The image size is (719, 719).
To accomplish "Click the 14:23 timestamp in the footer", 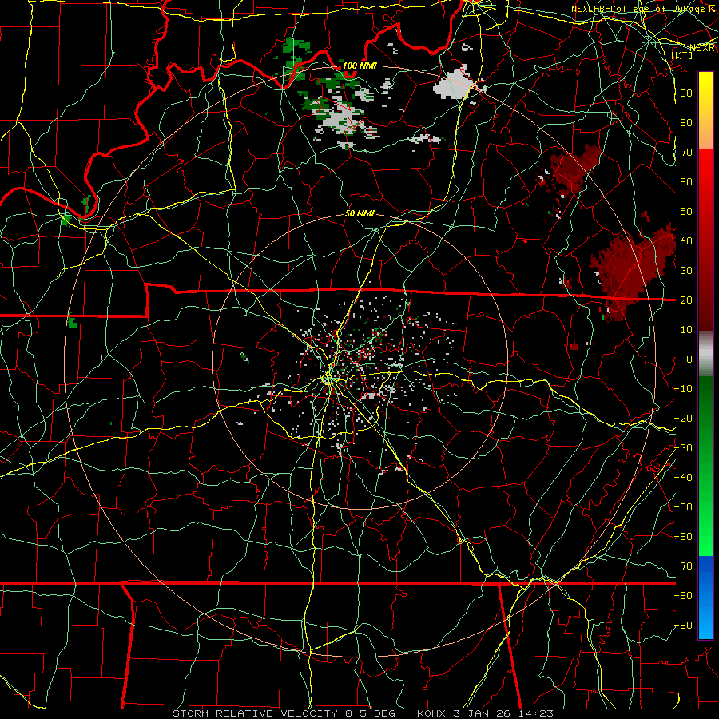I will point(535,713).
